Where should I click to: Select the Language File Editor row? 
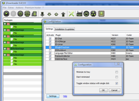92,53
